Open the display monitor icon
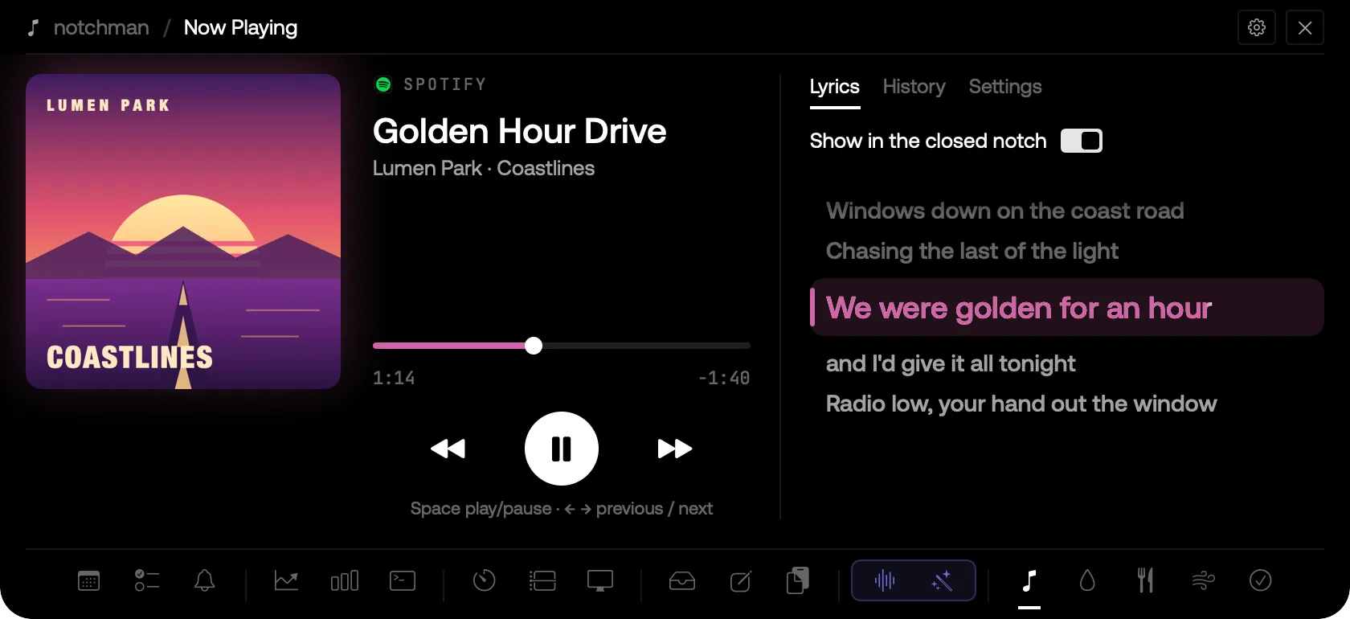 coord(600,580)
